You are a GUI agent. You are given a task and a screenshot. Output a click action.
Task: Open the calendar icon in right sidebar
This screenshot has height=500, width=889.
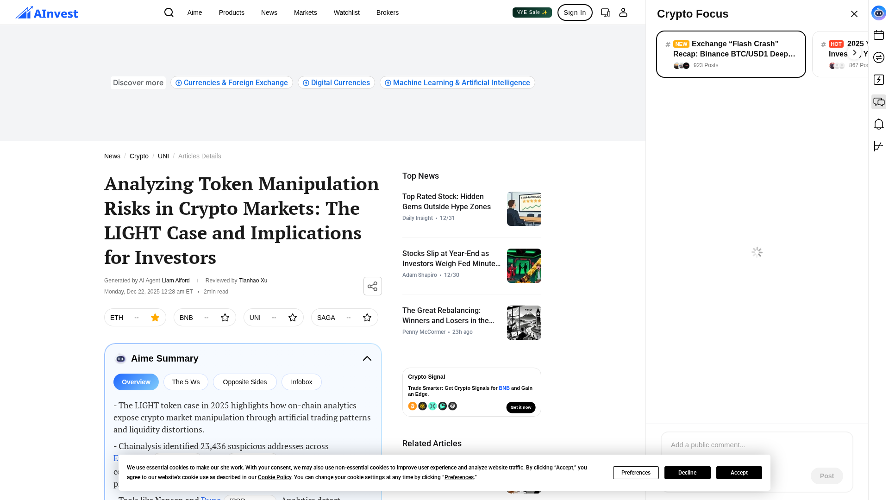pyautogui.click(x=878, y=35)
